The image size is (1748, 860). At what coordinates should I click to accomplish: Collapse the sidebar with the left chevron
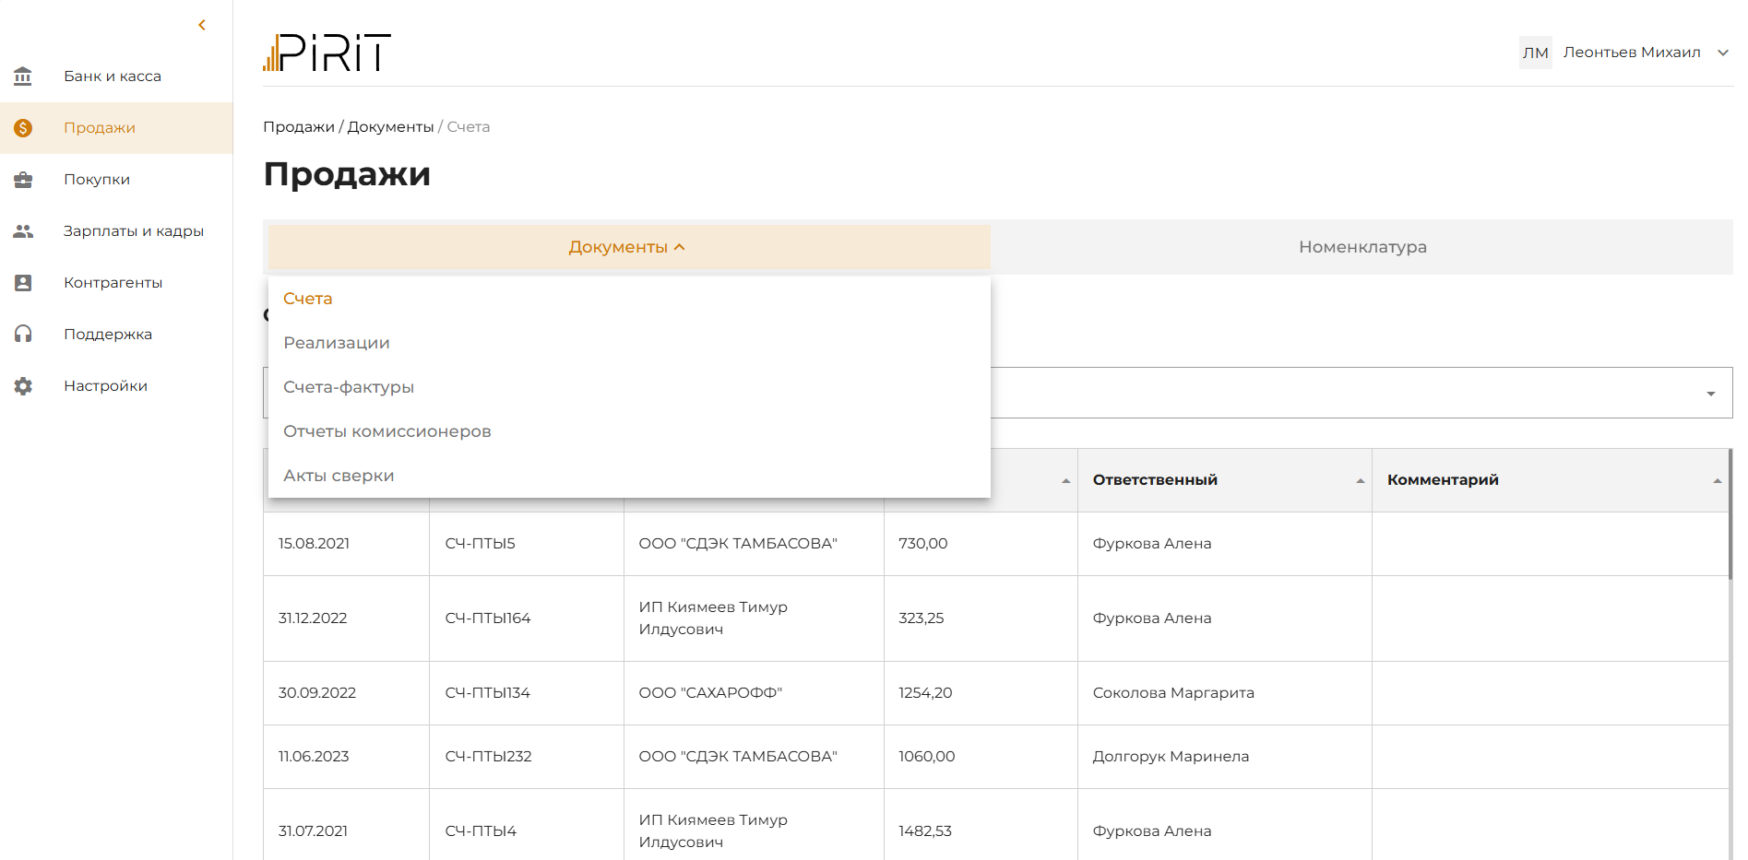[202, 25]
